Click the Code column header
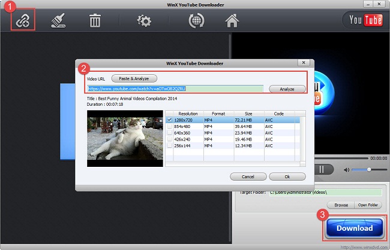390x250 pixels. coord(279,114)
